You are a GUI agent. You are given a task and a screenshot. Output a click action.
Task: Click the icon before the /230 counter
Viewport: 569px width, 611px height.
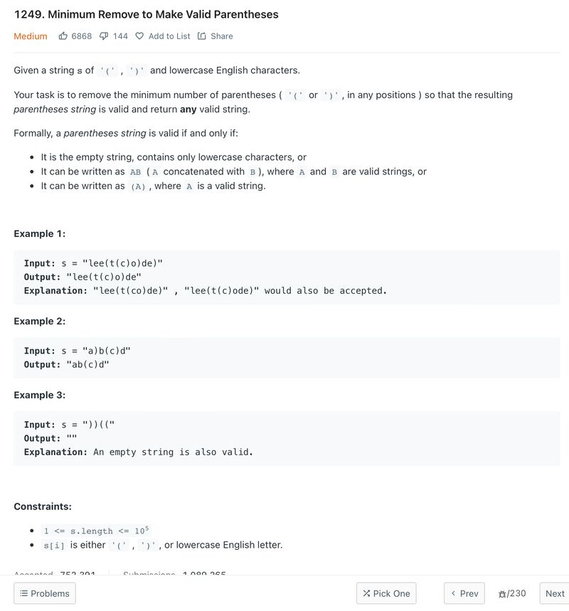pyautogui.click(x=502, y=594)
